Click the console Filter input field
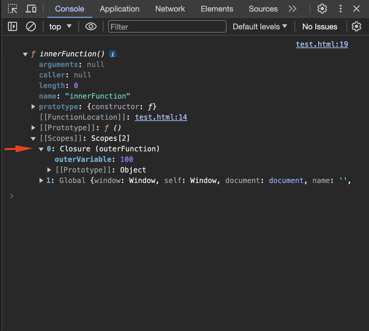The image size is (369, 331). 167,26
